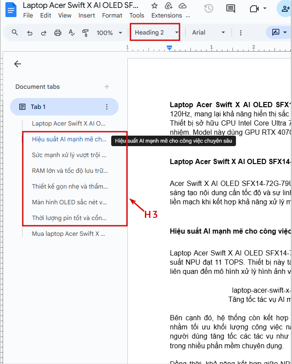Image resolution: width=292 pixels, height=364 pixels.
Task: Start a Meet video call
Action: tap(254, 9)
